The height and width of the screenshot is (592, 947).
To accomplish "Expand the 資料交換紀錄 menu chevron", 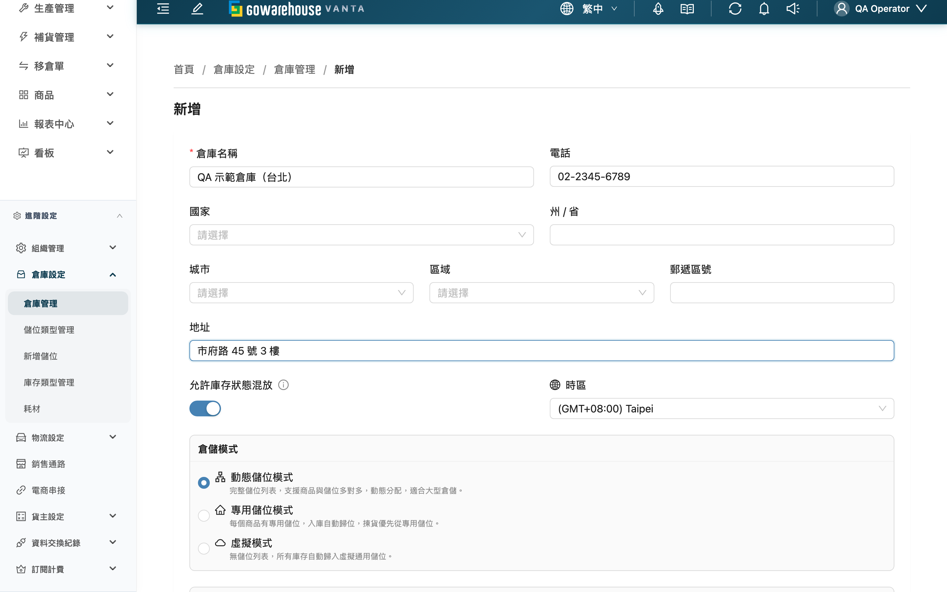I will pos(113,542).
